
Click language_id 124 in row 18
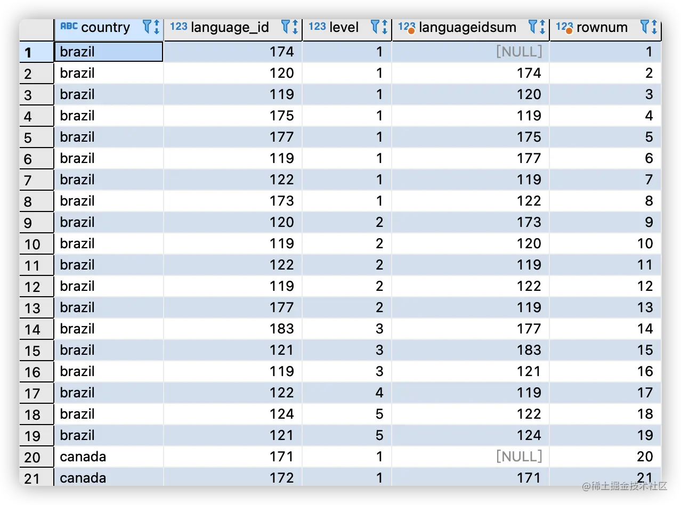click(x=233, y=414)
